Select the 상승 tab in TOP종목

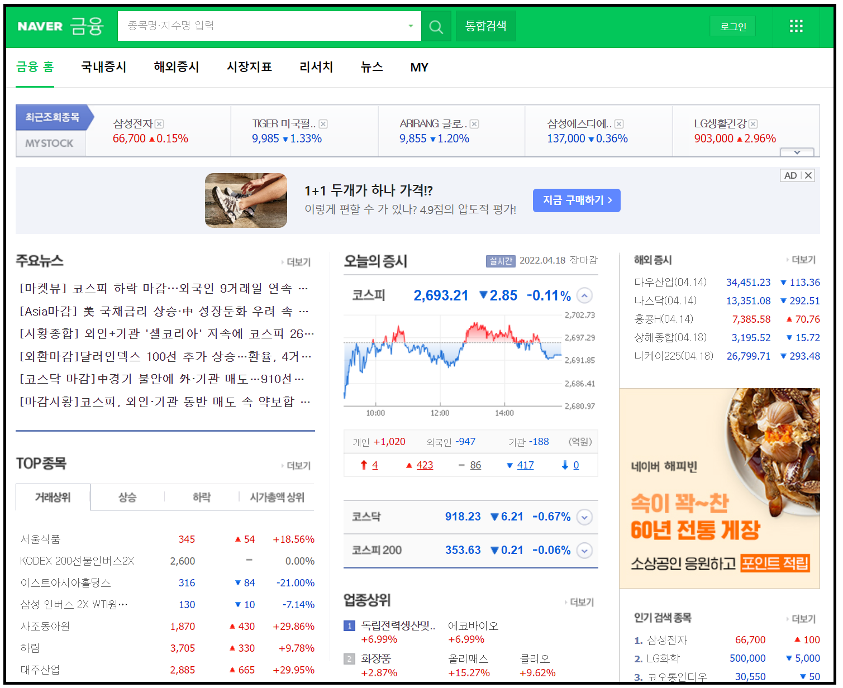[x=127, y=497]
